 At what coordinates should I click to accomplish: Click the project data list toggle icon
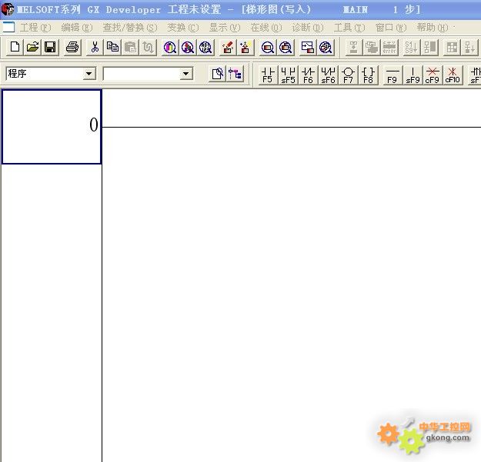click(x=217, y=74)
